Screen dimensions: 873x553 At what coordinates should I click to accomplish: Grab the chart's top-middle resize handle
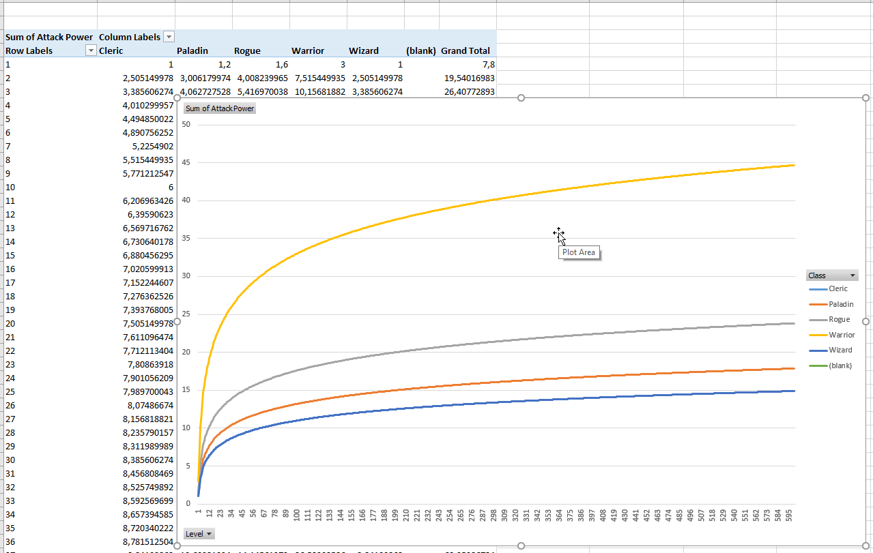tap(521, 98)
